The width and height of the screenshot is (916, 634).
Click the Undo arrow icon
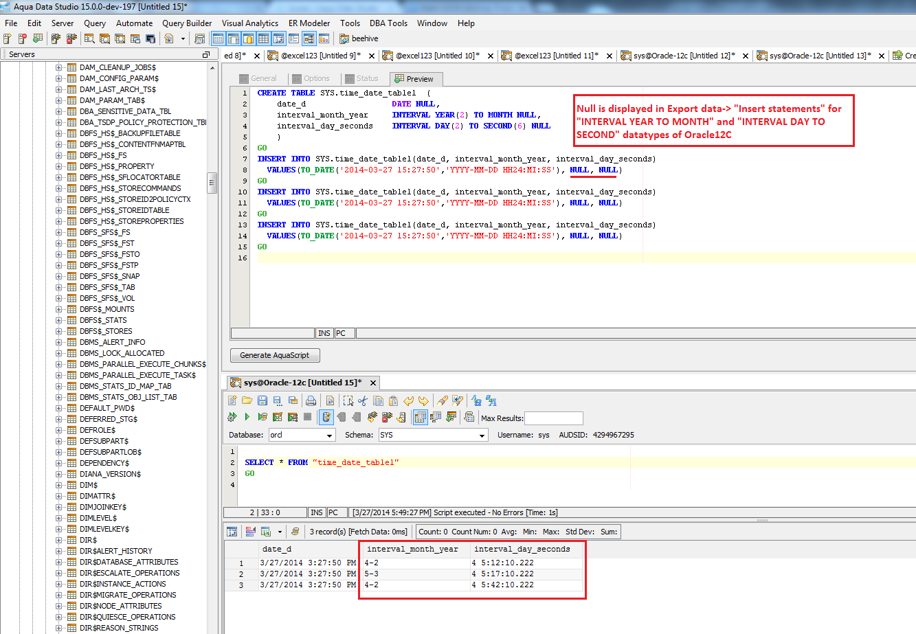pyautogui.click(x=409, y=400)
